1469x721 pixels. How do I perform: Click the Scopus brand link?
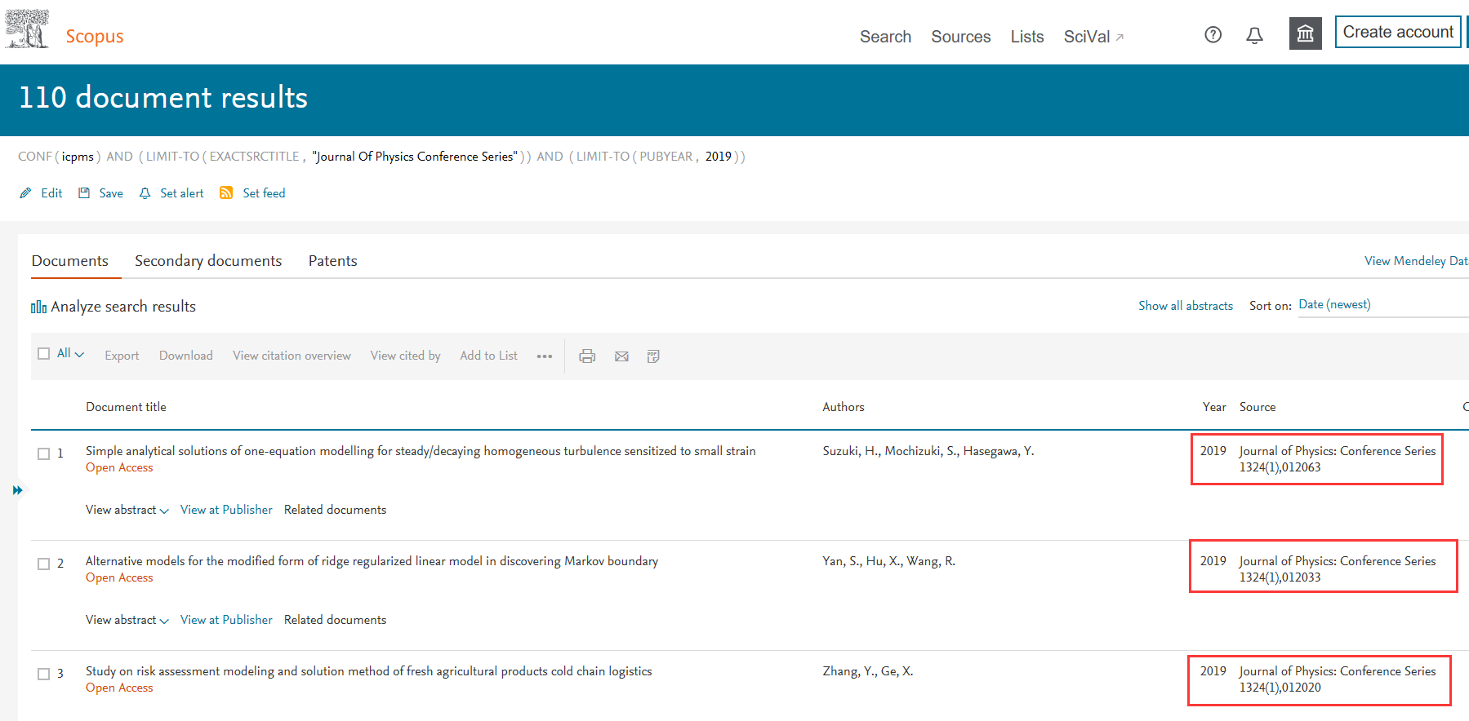pos(95,37)
